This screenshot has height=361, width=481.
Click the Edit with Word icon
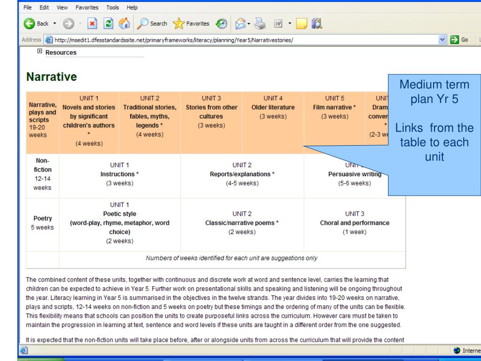[x=278, y=24]
